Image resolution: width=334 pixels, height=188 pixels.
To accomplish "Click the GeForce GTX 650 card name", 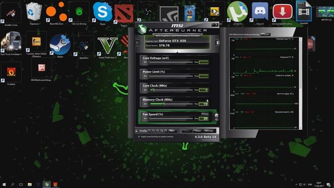I will [x=172, y=41].
